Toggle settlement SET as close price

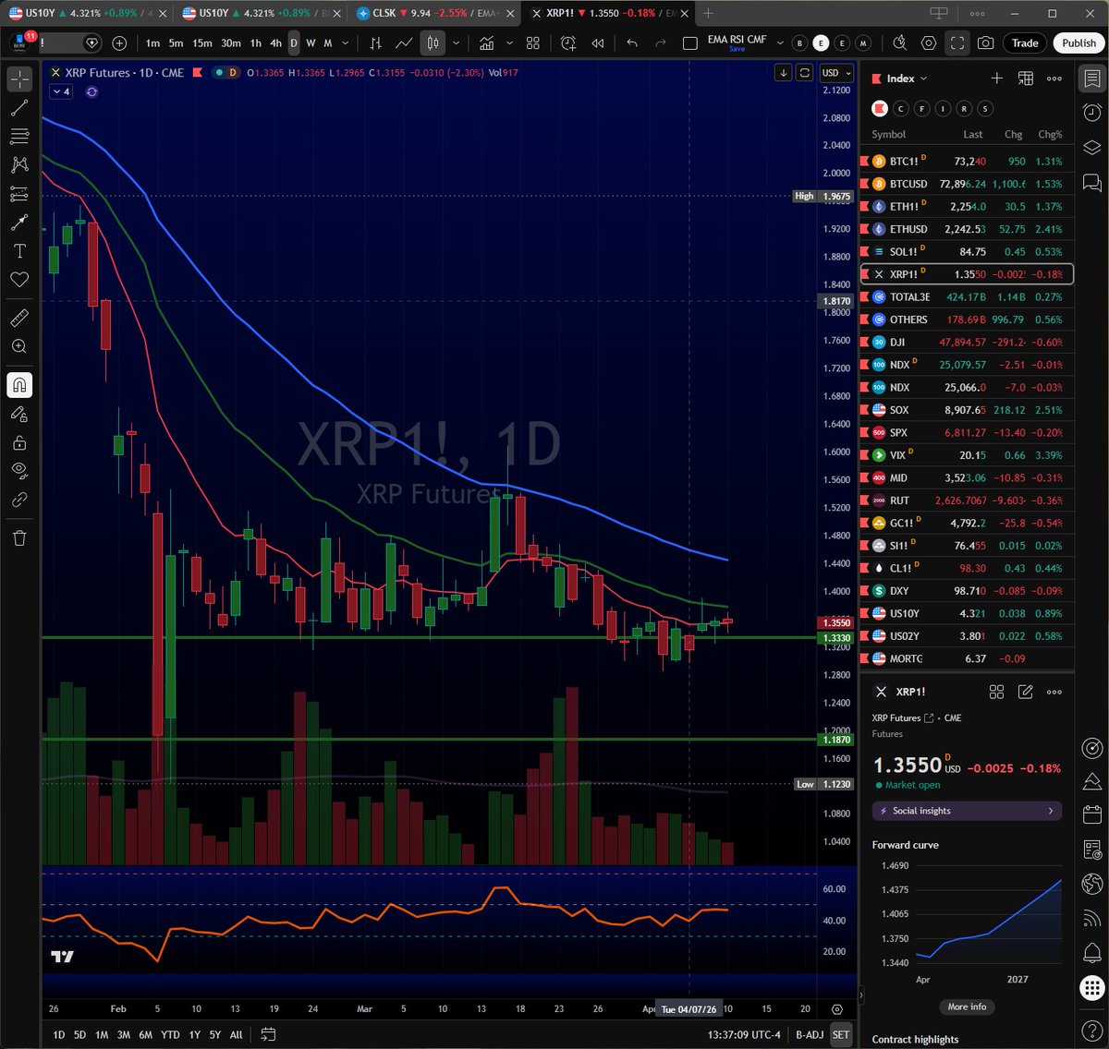[x=840, y=1034]
